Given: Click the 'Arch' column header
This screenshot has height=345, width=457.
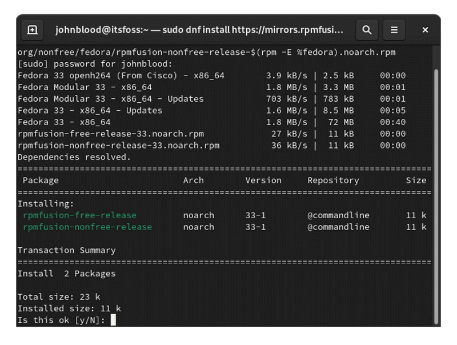Looking at the screenshot, I should coord(193,180).
